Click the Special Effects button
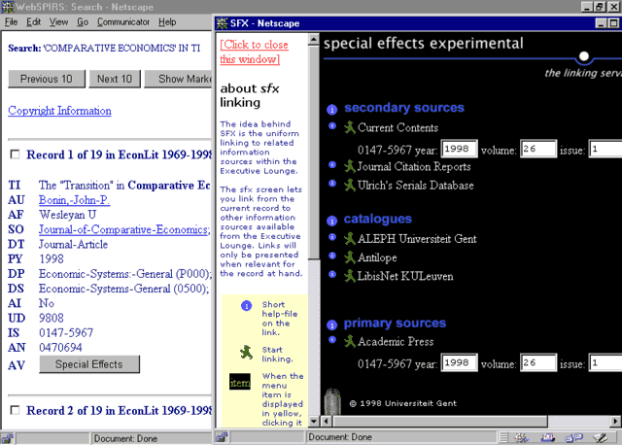 (89, 364)
